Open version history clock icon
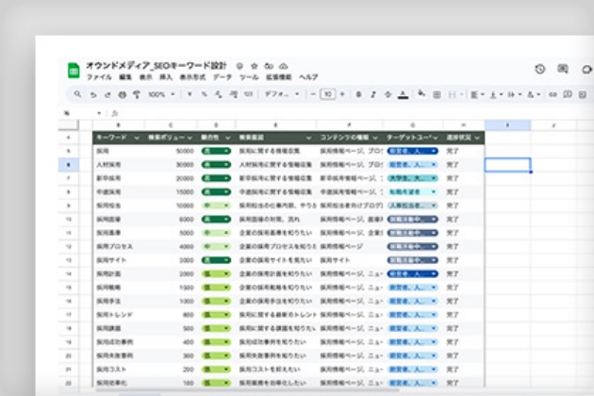This screenshot has height=396, width=594. click(x=540, y=69)
